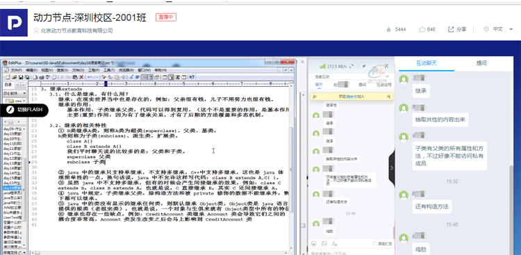Click X icon left of the chat popup
The width and height of the screenshot is (521, 255).
click(x=302, y=62)
